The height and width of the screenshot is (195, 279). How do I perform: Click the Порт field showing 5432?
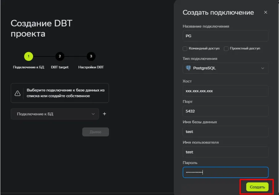(225, 111)
